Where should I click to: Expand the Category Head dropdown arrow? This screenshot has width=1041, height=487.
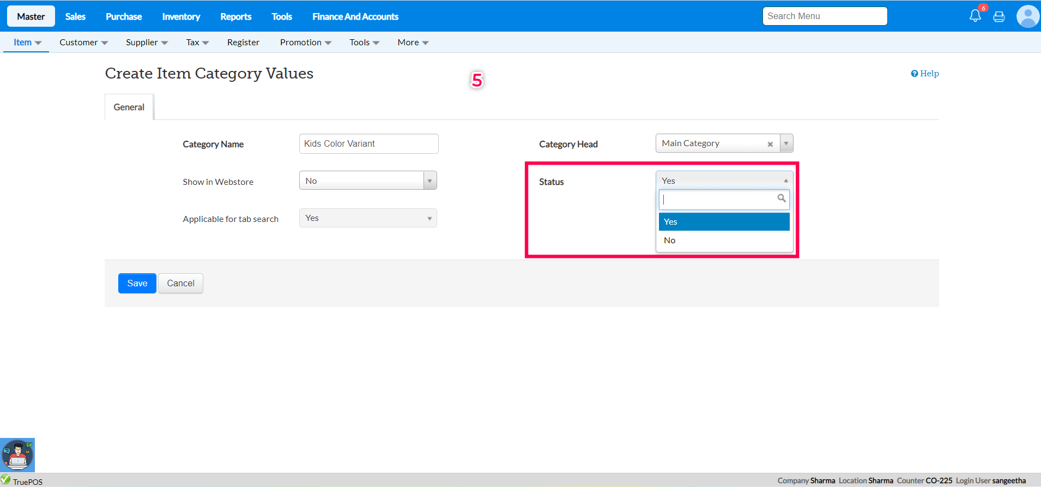(x=786, y=143)
